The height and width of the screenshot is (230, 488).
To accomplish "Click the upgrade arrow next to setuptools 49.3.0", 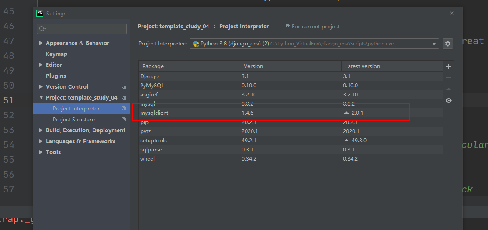I will pyautogui.click(x=346, y=140).
